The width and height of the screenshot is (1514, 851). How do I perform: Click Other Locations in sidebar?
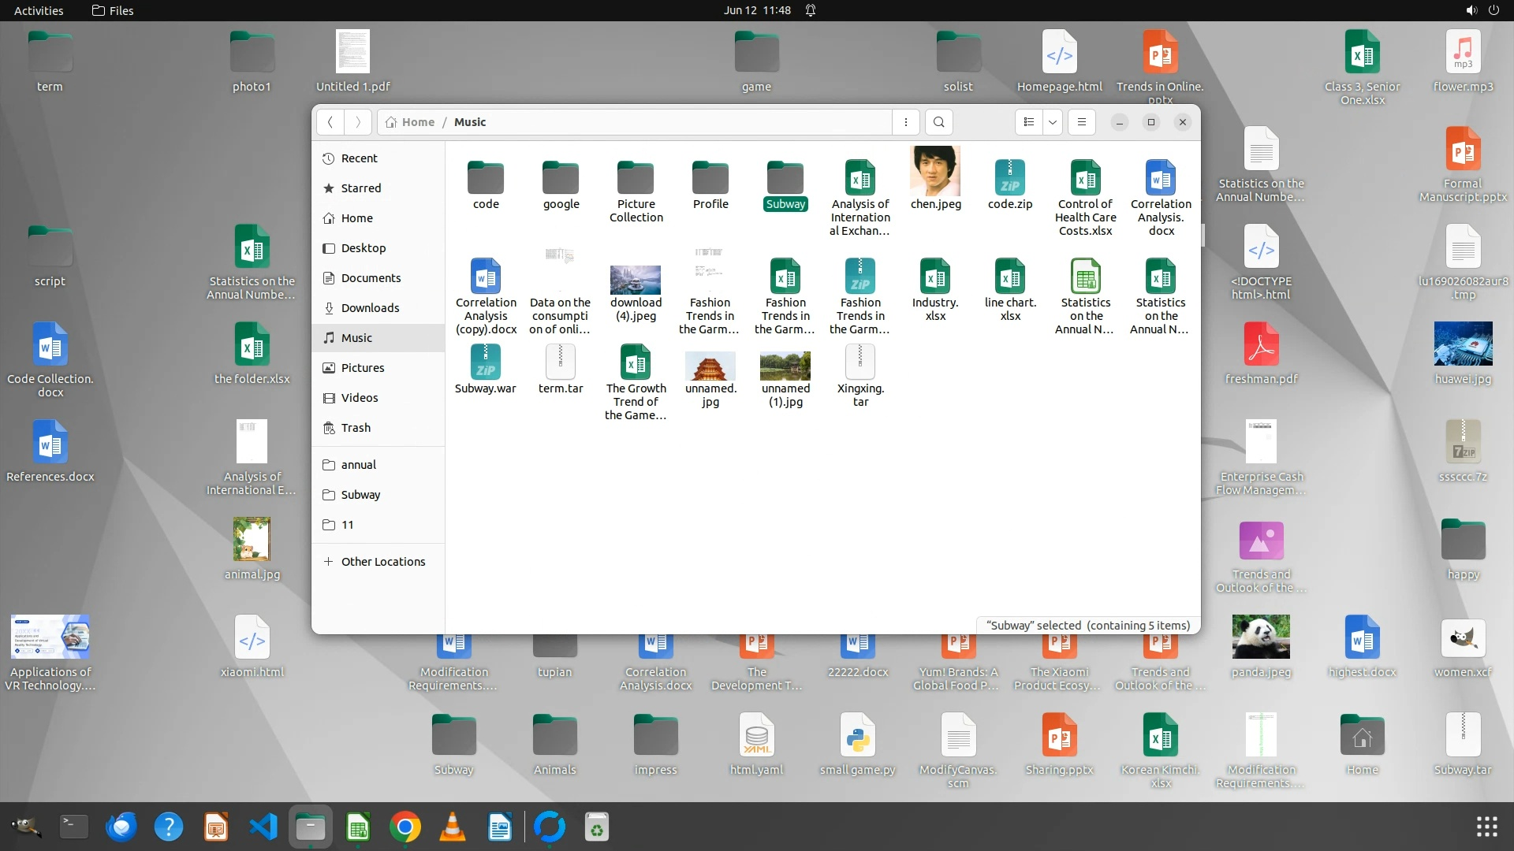[382, 562]
